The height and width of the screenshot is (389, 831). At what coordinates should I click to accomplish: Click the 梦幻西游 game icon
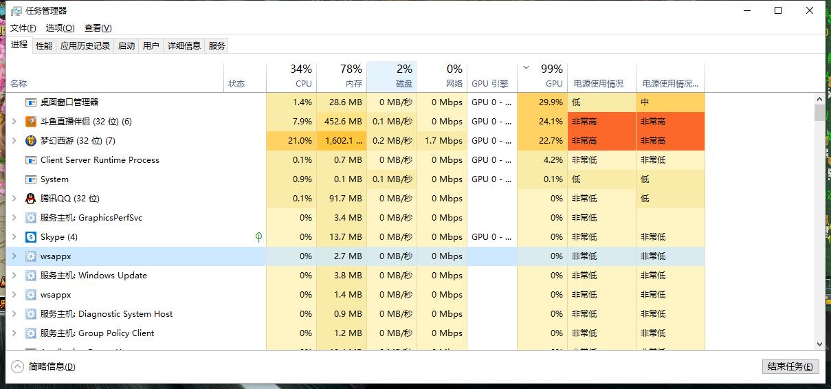click(30, 140)
